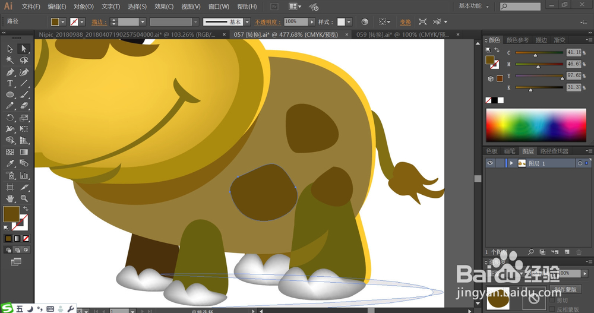The image size is (594, 313).
Task: Select the Paintbrush tool
Action: [24, 95]
